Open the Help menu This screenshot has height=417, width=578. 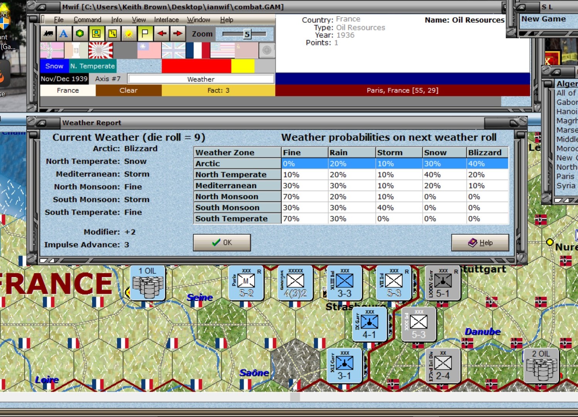227,20
